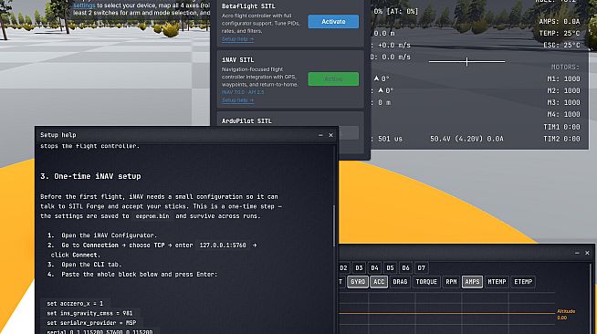Enable the DRAG graph channel
The height and width of the screenshot is (334, 597).
(400, 282)
